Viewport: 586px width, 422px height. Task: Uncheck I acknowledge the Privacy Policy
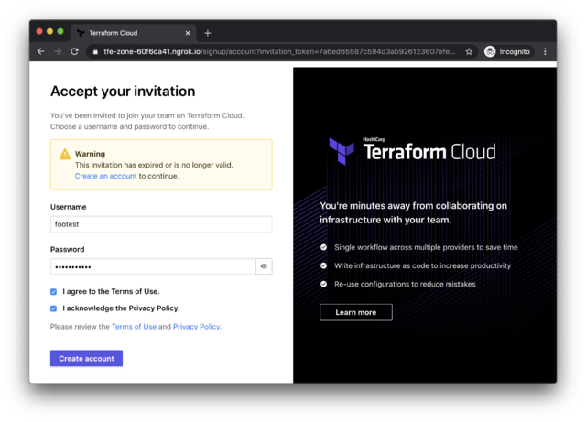point(54,308)
